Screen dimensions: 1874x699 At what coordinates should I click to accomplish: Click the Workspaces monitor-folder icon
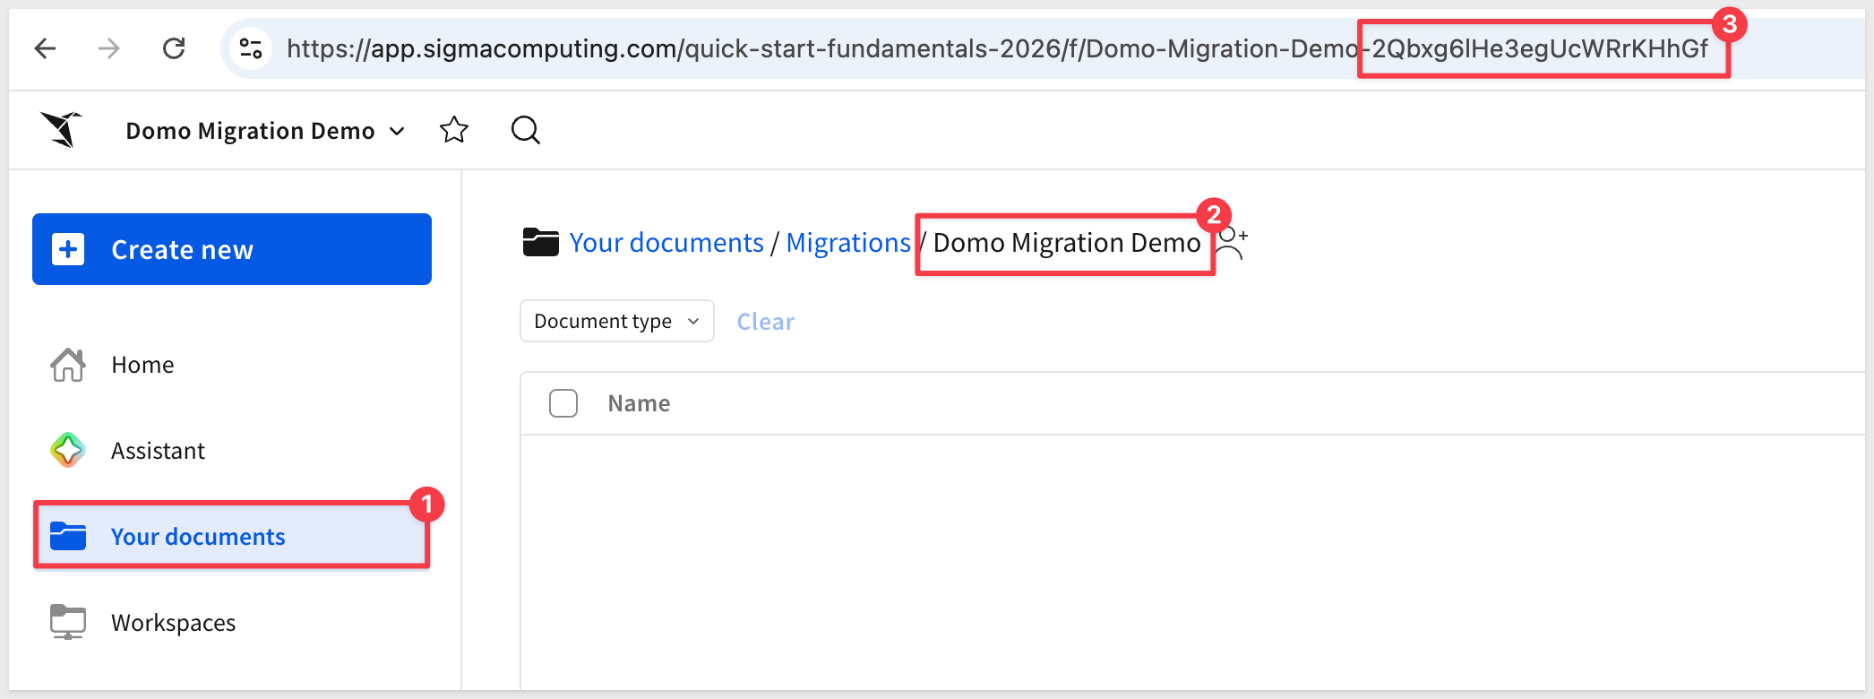[x=68, y=622]
